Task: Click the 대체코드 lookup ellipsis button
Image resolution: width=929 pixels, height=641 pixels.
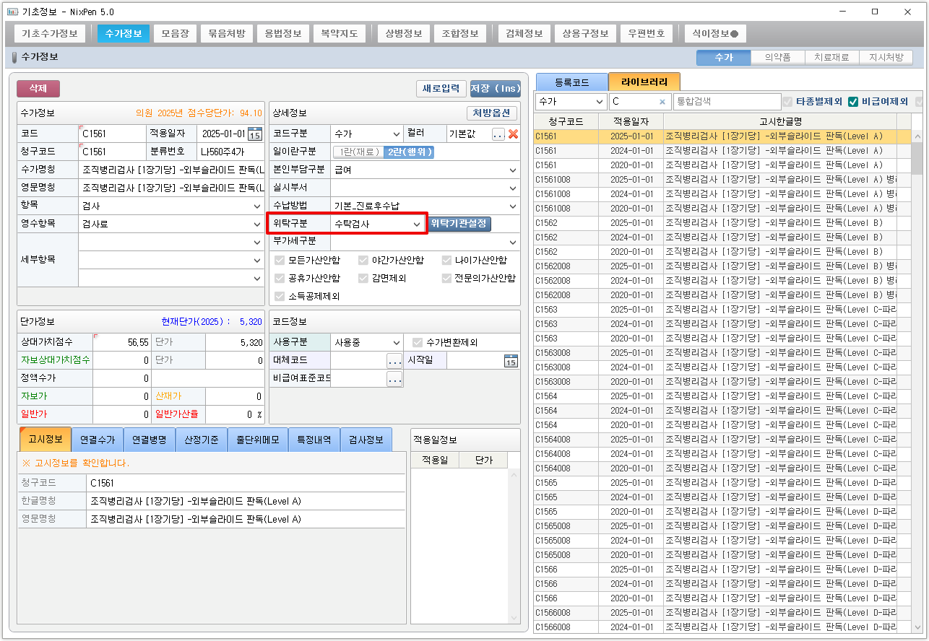Action: pyautogui.click(x=394, y=360)
